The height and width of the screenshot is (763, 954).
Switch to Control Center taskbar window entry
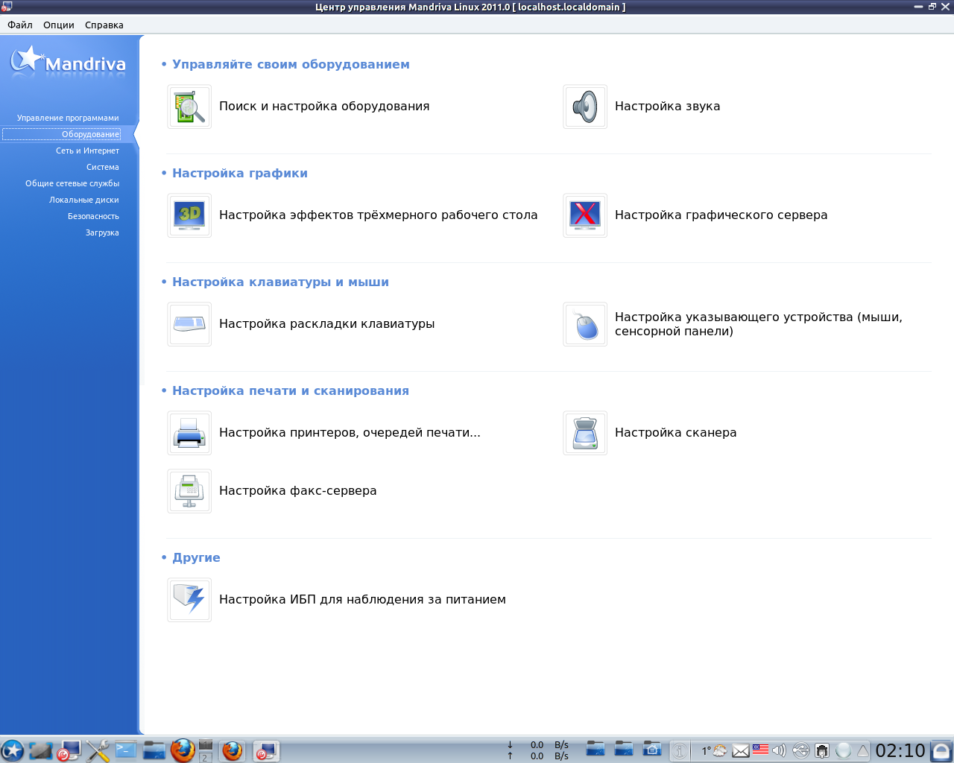click(x=265, y=750)
